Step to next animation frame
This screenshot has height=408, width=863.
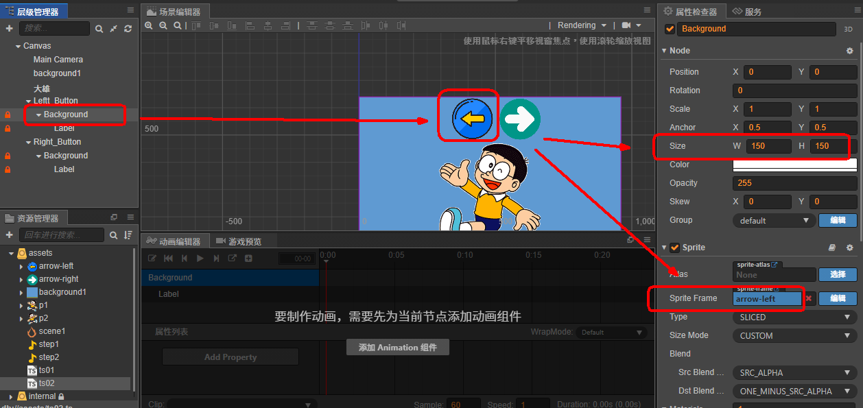click(216, 259)
